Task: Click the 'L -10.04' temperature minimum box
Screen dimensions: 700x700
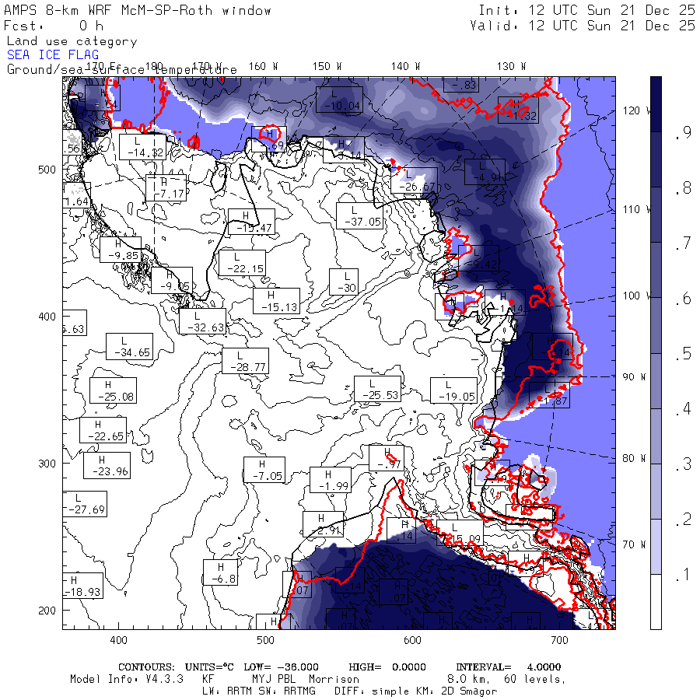Action: pyautogui.click(x=339, y=100)
